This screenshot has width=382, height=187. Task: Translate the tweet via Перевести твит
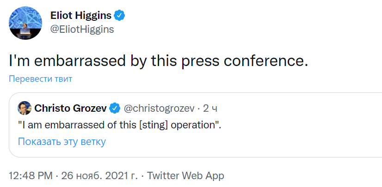(41, 79)
